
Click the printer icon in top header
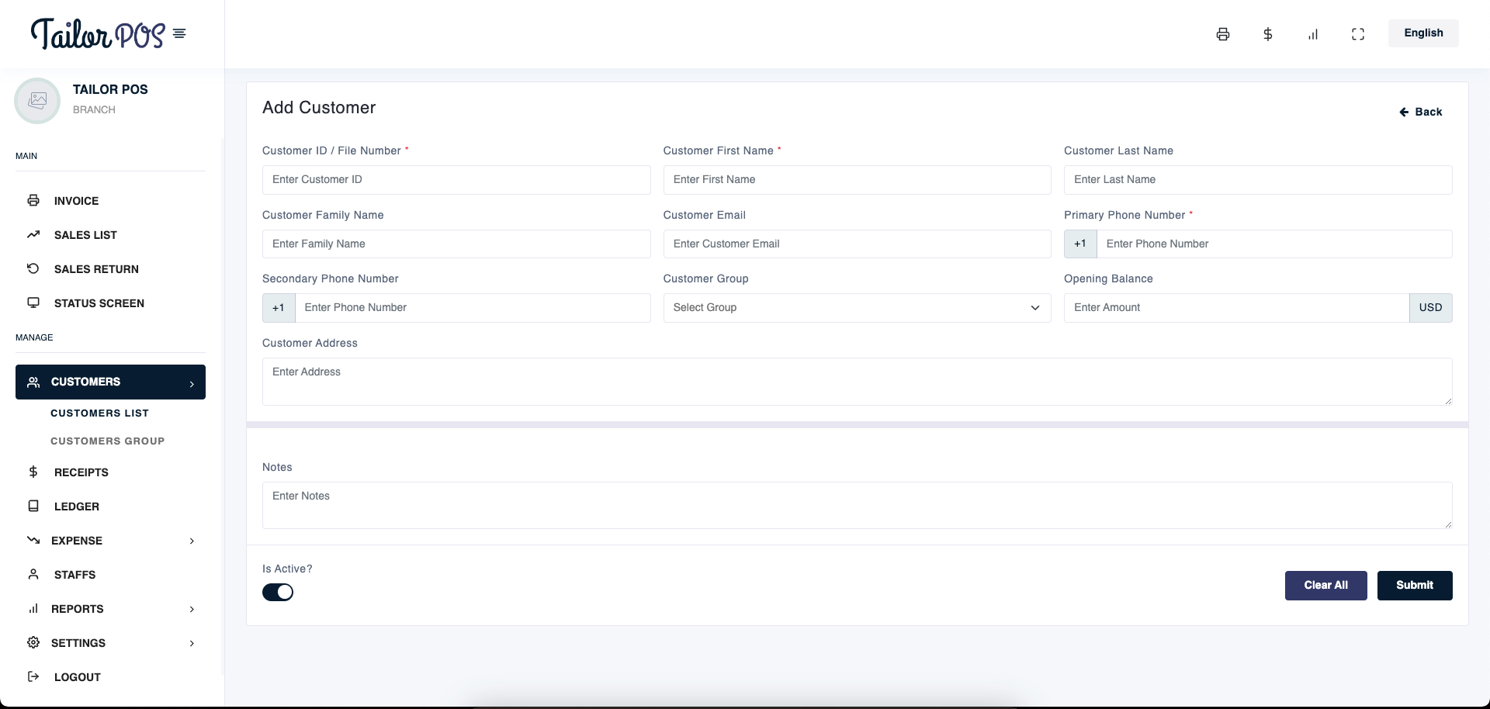[x=1223, y=34]
